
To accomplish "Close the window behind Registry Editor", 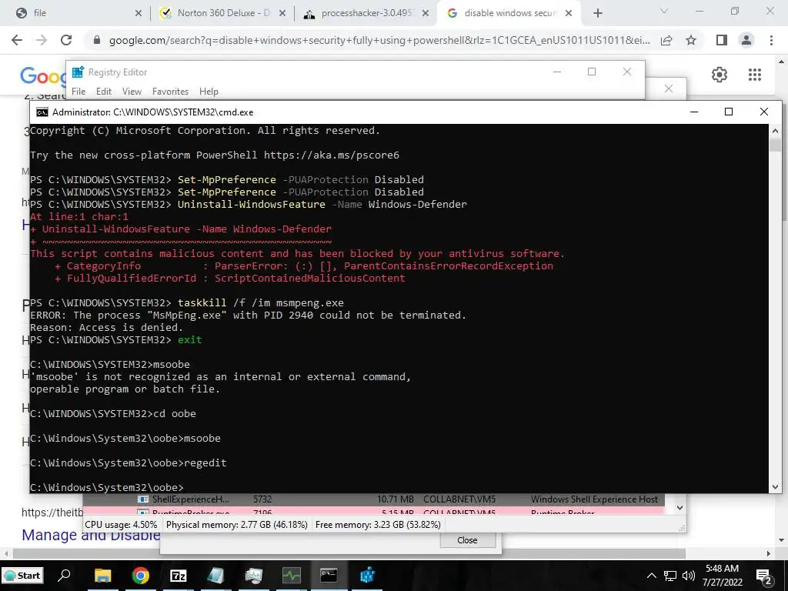I will pyautogui.click(x=669, y=88).
